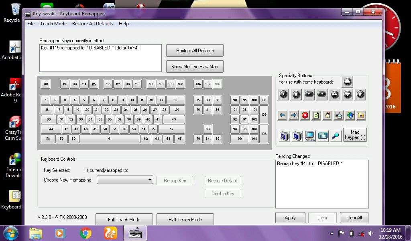Start Half Teach Mode
411x241 pixels.
pos(185,219)
